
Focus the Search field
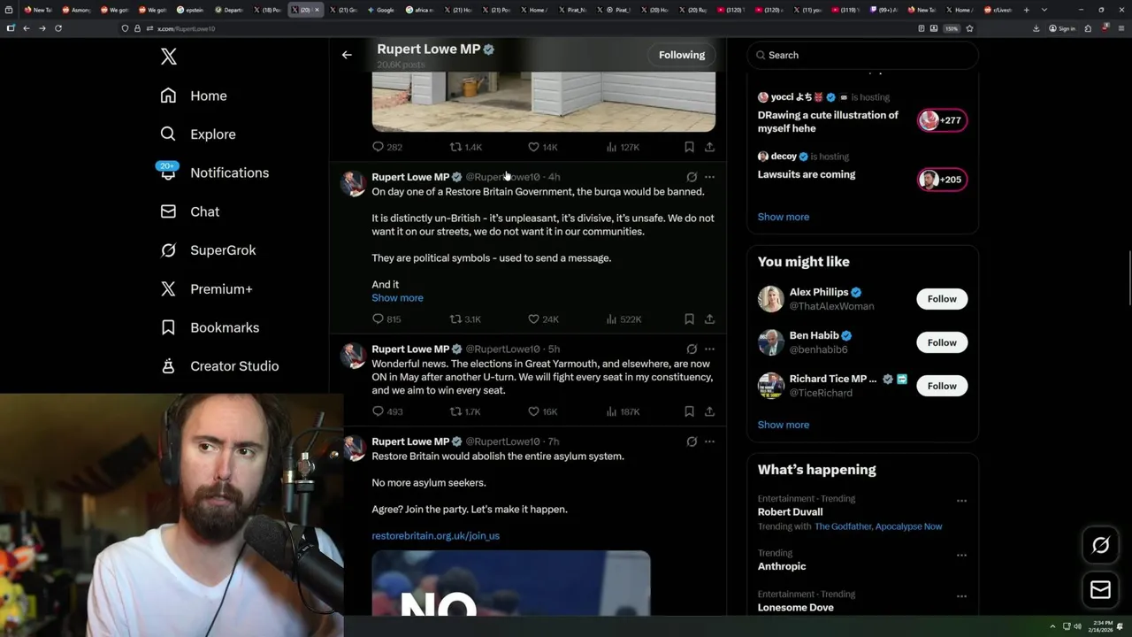863,55
